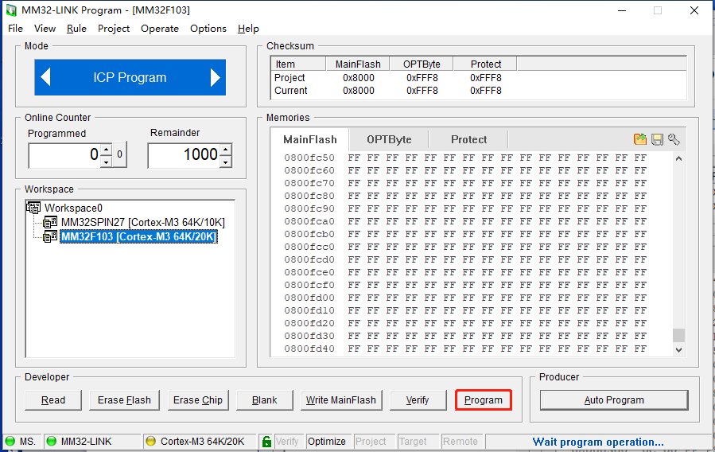Viewport: 715px width, 452px height.
Task: Switch mode with the left arrow
Action: [45, 77]
